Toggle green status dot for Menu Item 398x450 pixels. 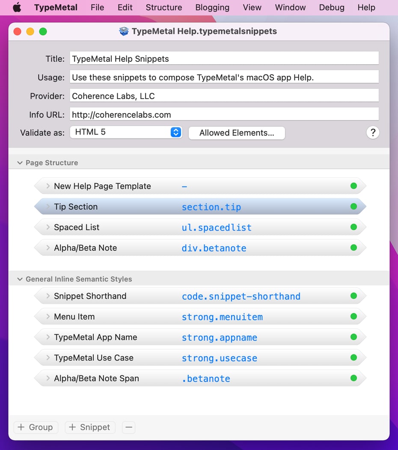click(x=353, y=317)
